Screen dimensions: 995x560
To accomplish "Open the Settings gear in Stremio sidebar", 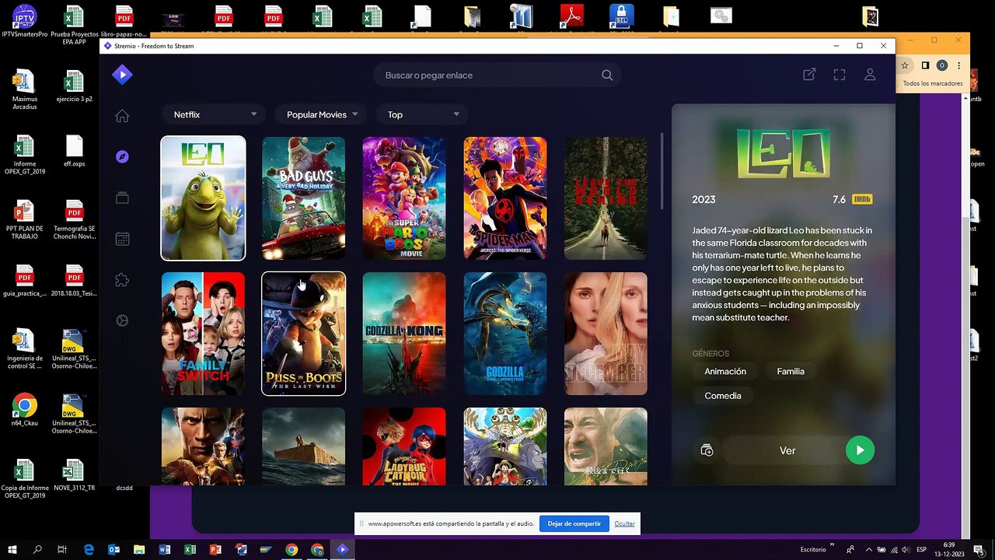I will coord(122,320).
